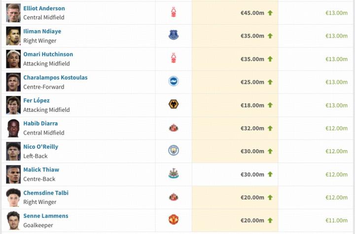Click Nottingham Forest crest beside Omari Hutchinson
This screenshot has width=355, height=234.
click(x=173, y=59)
